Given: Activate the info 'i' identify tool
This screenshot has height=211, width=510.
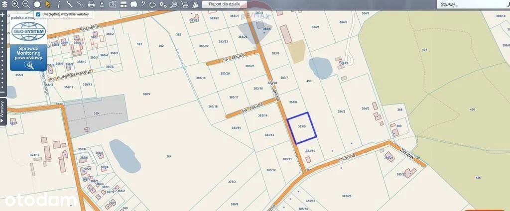Looking at the screenshot, I should [59, 4].
